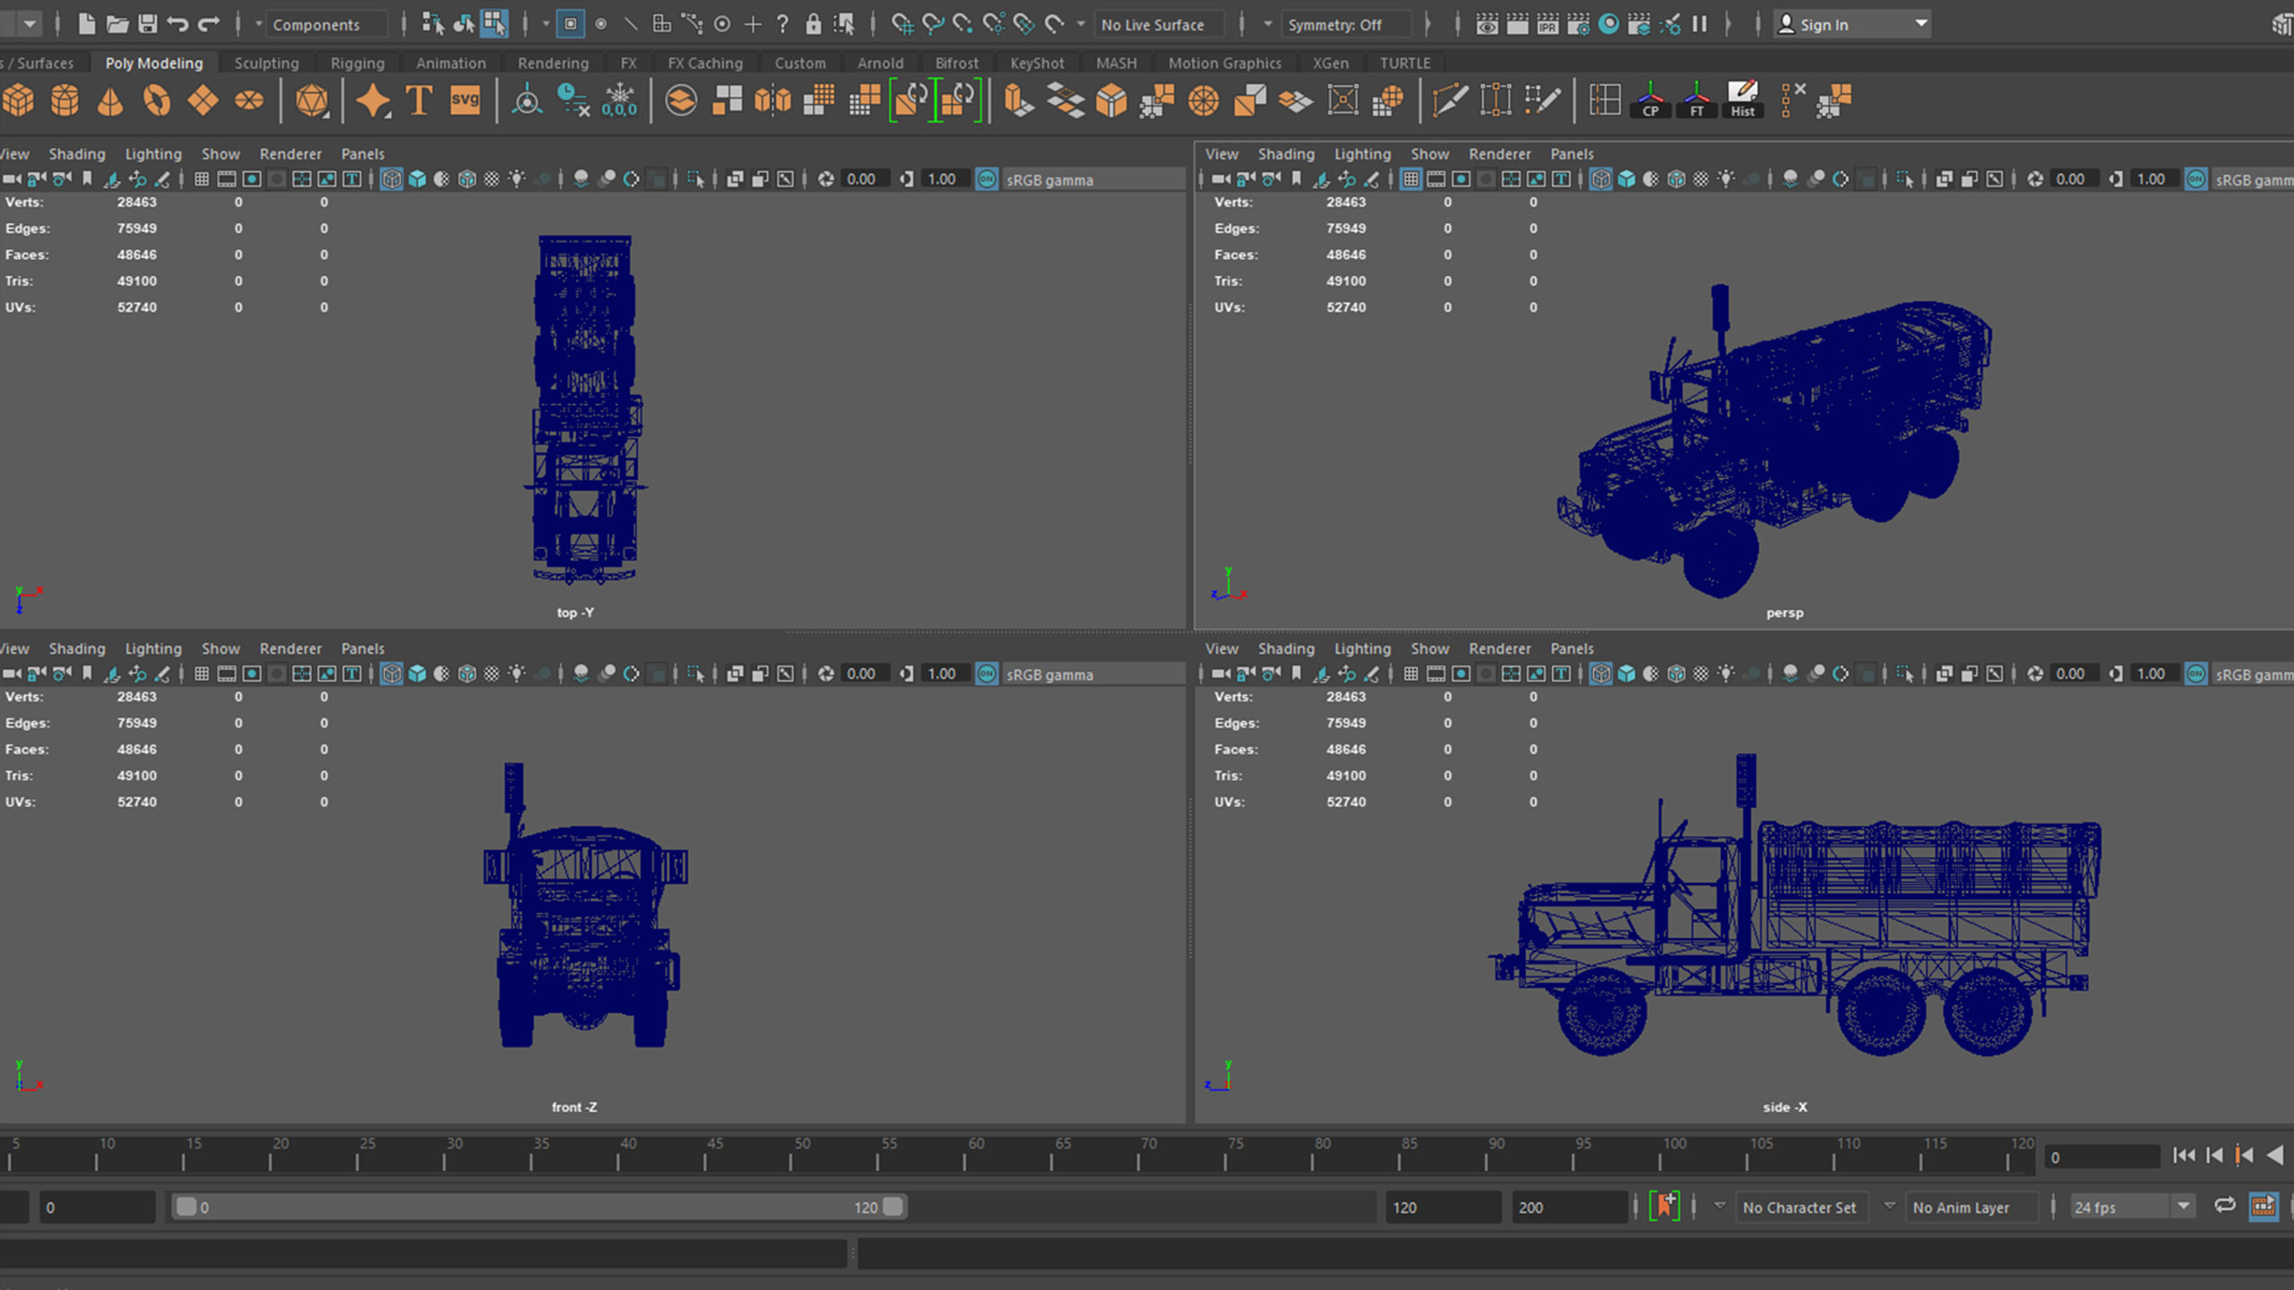This screenshot has width=2294, height=1290.
Task: Create a polygon cube from the shelf
Action: tap(18, 100)
